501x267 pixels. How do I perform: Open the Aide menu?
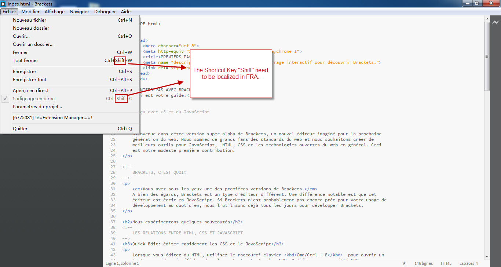126,11
